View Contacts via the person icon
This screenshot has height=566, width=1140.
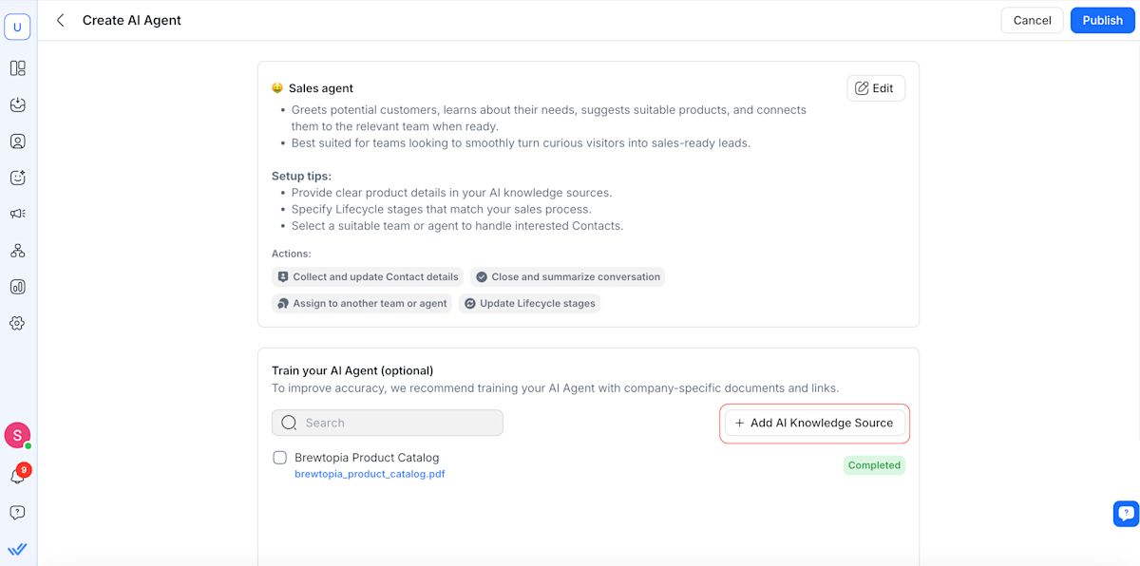pos(16,141)
